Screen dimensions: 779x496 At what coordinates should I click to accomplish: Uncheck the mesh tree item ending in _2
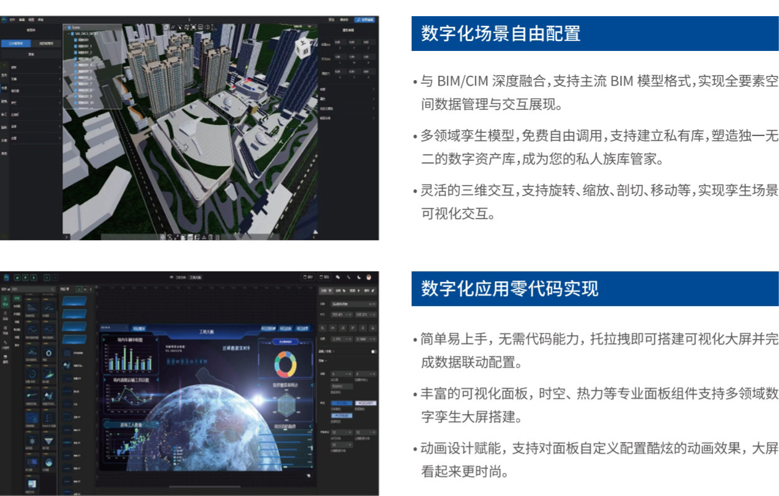pos(76,52)
